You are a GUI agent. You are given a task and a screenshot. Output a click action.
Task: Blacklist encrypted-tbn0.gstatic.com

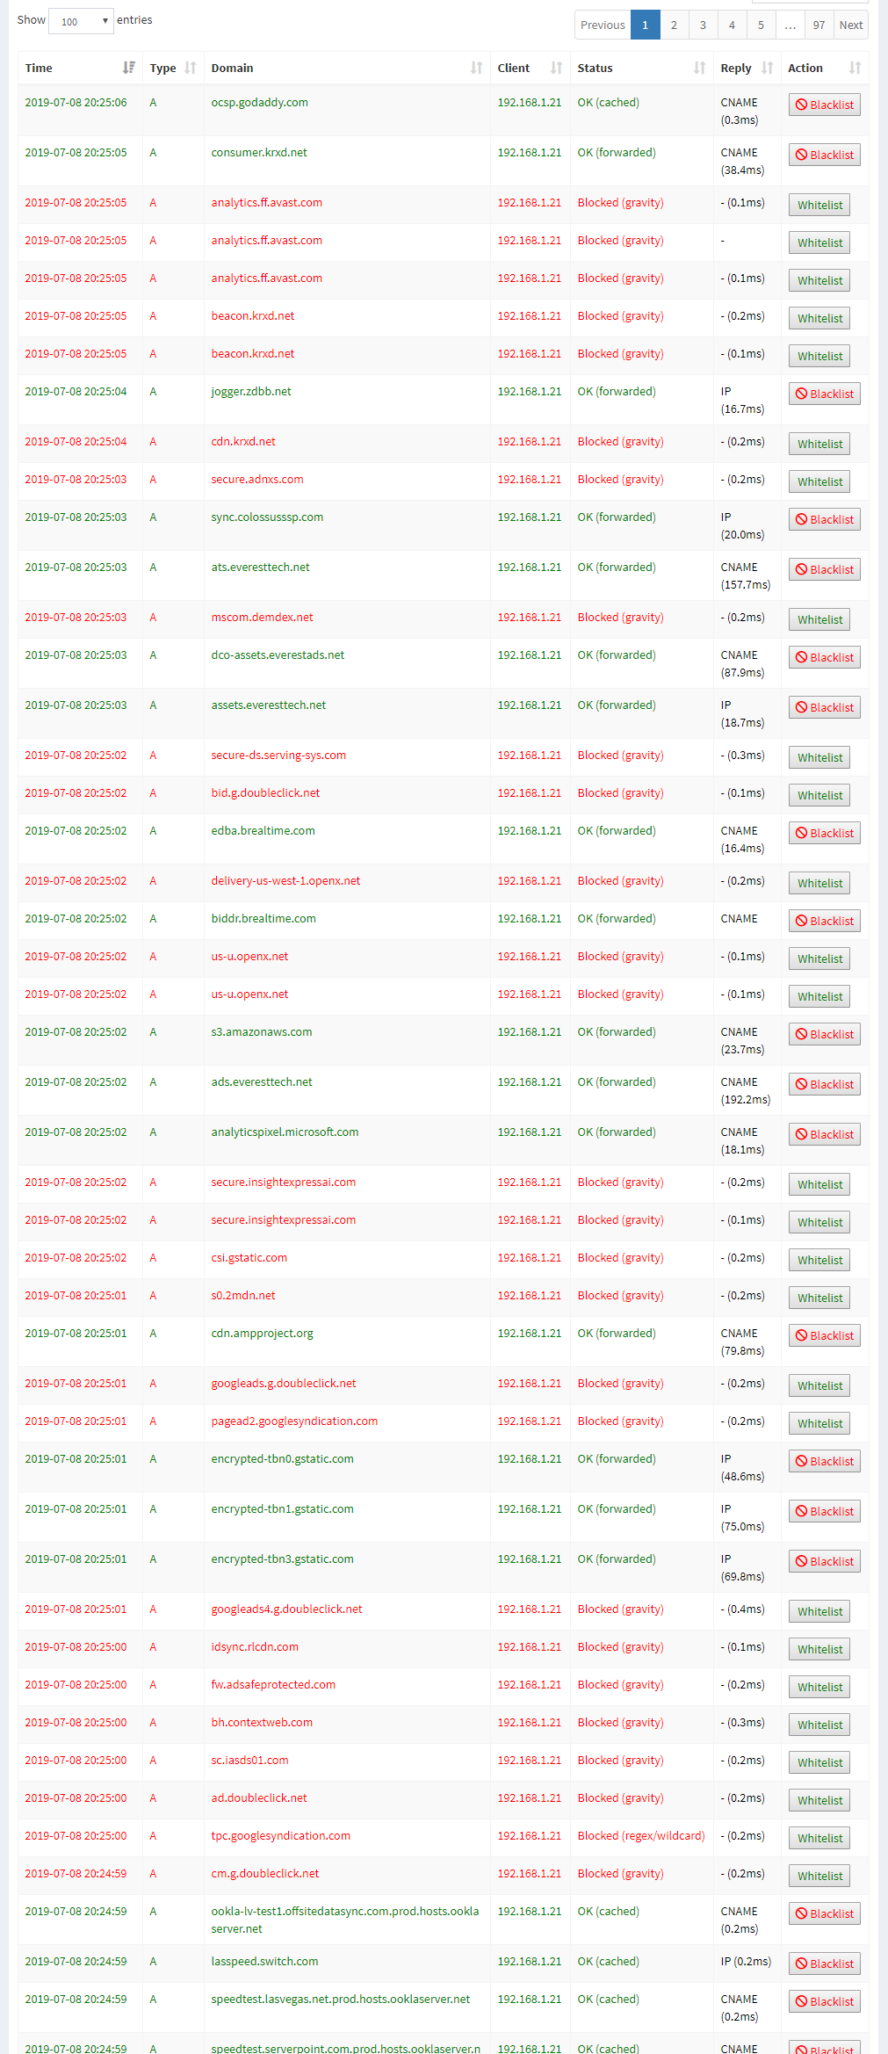(824, 1461)
